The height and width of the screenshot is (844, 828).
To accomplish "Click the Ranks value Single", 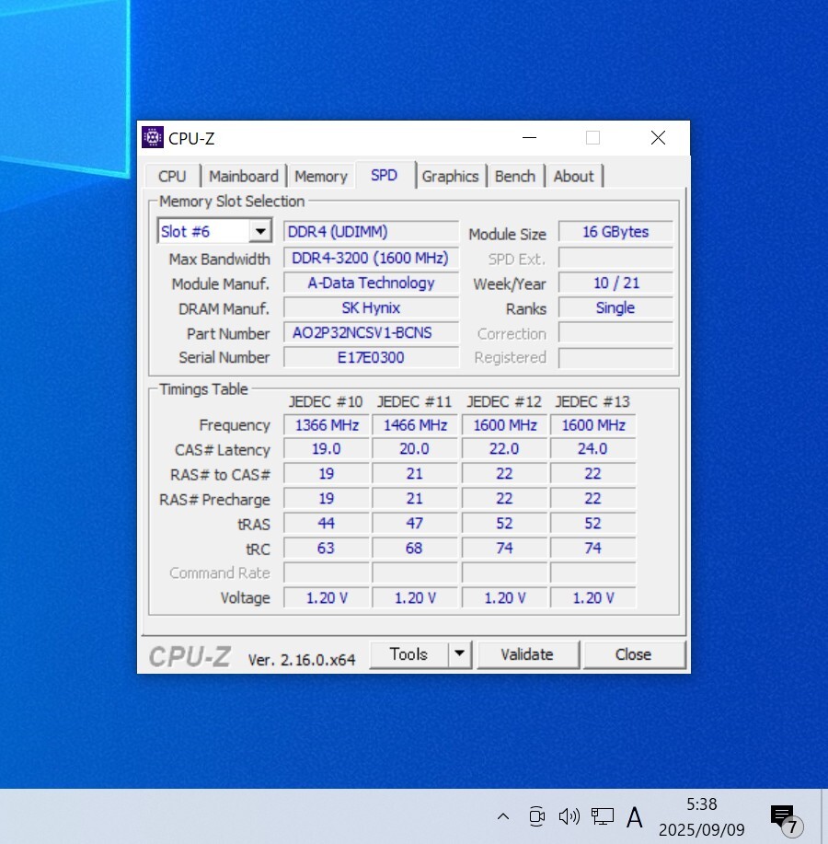I will [x=616, y=307].
